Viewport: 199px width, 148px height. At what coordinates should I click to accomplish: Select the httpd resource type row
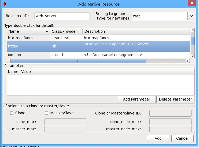98,46
